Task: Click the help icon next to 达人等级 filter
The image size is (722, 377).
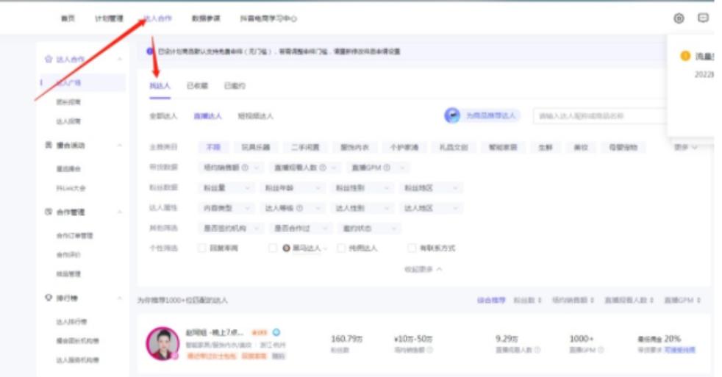Action: [299, 208]
